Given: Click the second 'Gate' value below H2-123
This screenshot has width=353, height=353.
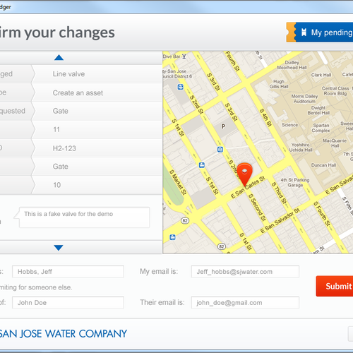Looking at the screenshot, I should pyautogui.click(x=61, y=167).
